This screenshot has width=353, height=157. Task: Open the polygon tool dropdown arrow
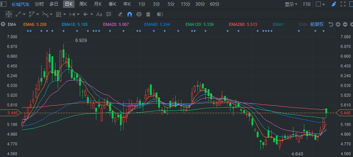(37, 14)
